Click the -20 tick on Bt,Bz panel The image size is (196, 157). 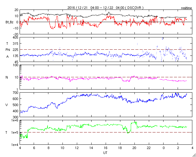tap(16, 34)
